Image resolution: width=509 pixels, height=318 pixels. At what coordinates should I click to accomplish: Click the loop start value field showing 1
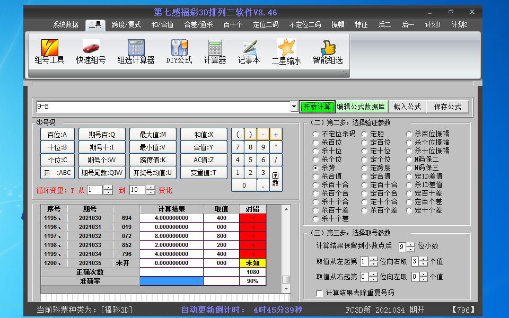pos(95,190)
